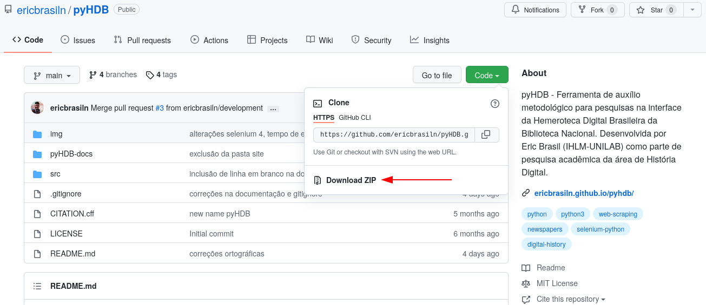
Task: Open the Projects tab
Action: pyautogui.click(x=267, y=40)
